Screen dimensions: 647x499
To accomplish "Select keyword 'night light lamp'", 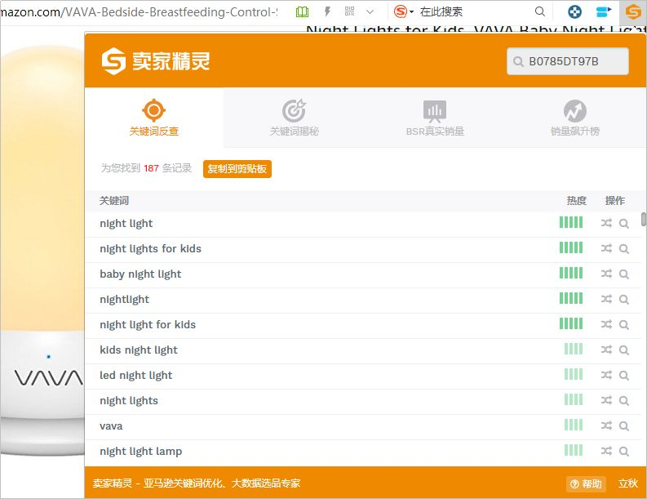I will click(141, 451).
